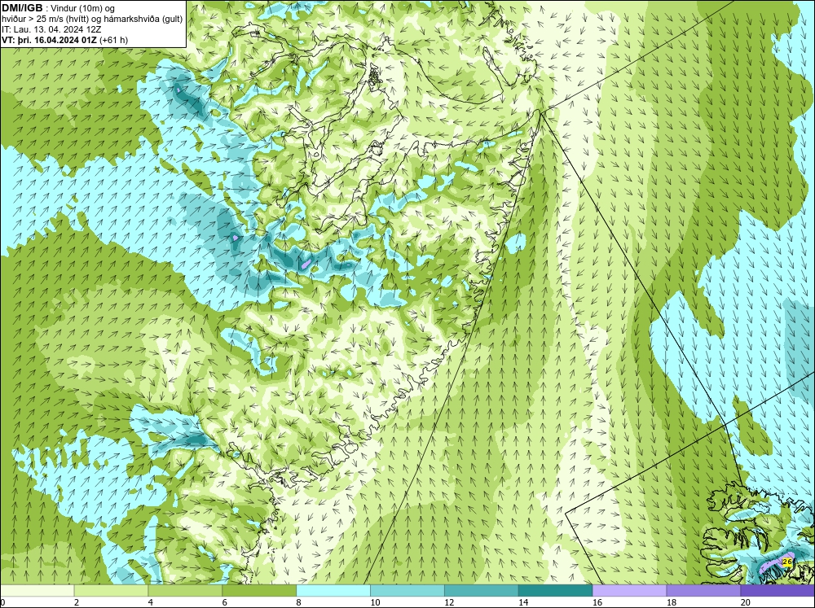Click the legend number 18

point(671,602)
